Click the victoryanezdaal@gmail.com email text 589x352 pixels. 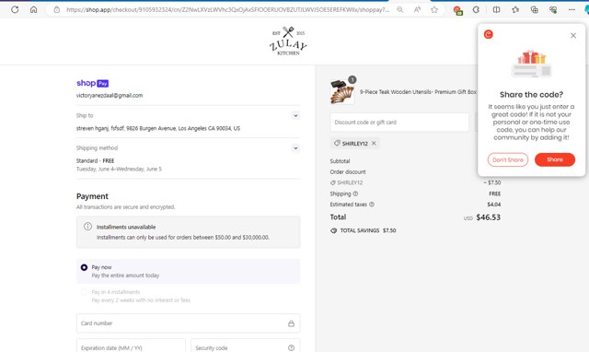[110, 96]
